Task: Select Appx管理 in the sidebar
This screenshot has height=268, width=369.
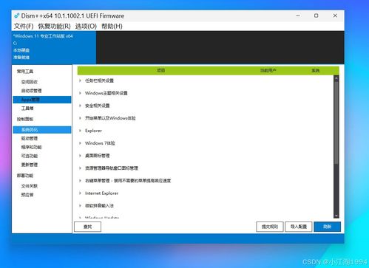Action: pyautogui.click(x=42, y=100)
